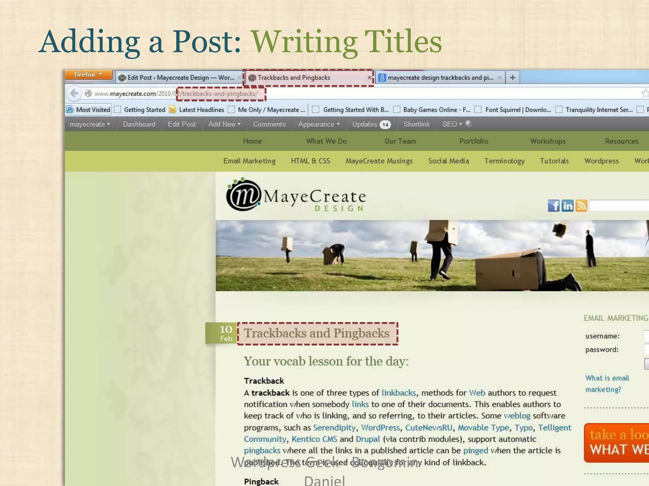Click the URL address bar
The width and height of the screenshot is (649, 486).
click(364, 93)
